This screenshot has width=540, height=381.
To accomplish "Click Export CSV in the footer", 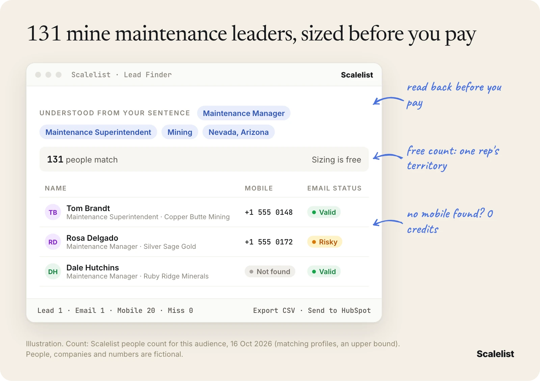I will (274, 311).
